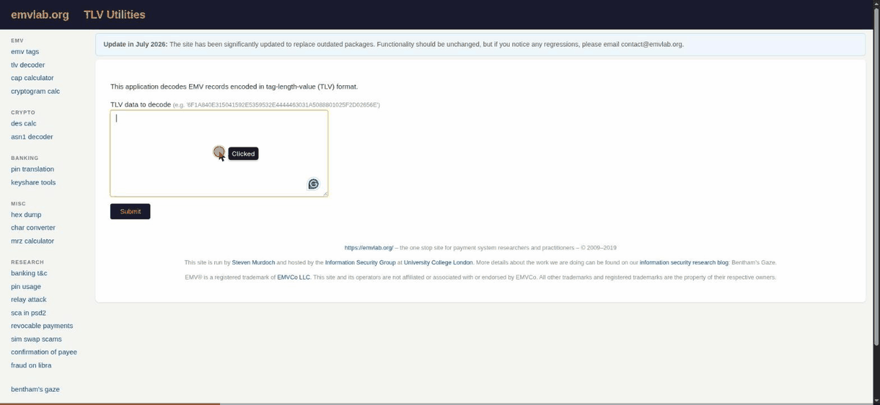Screen dimensions: 880x405
Task: Open information security research blog link
Action: coord(684,262)
